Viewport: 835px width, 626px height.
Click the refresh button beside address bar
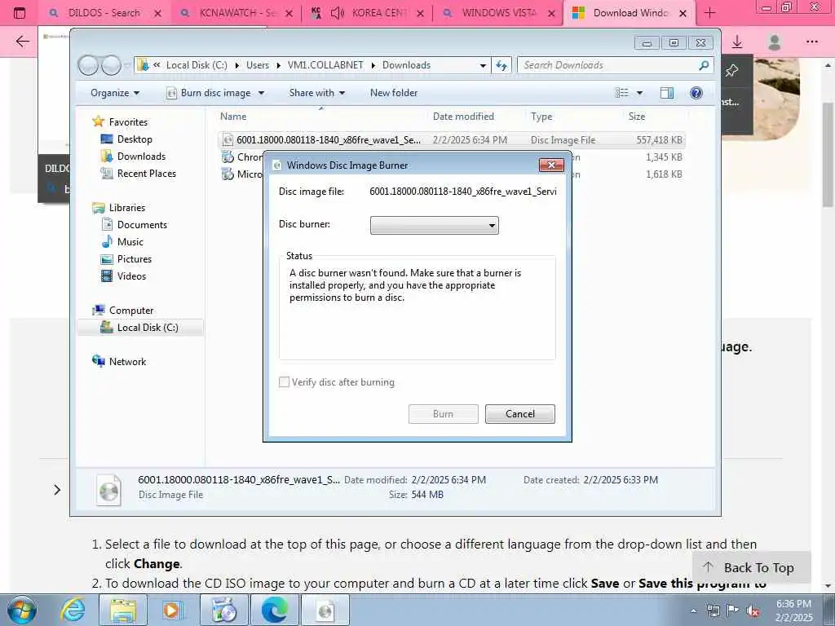(501, 65)
